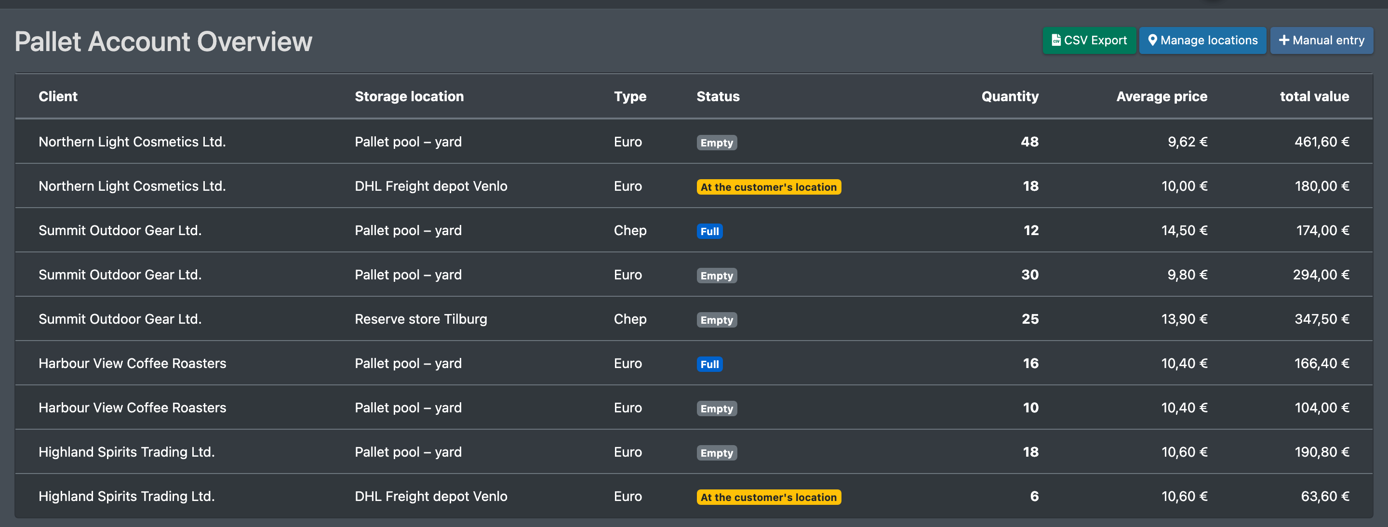This screenshot has height=527, width=1388.
Task: Click the map pin icon on Manage locations
Action: 1152,40
